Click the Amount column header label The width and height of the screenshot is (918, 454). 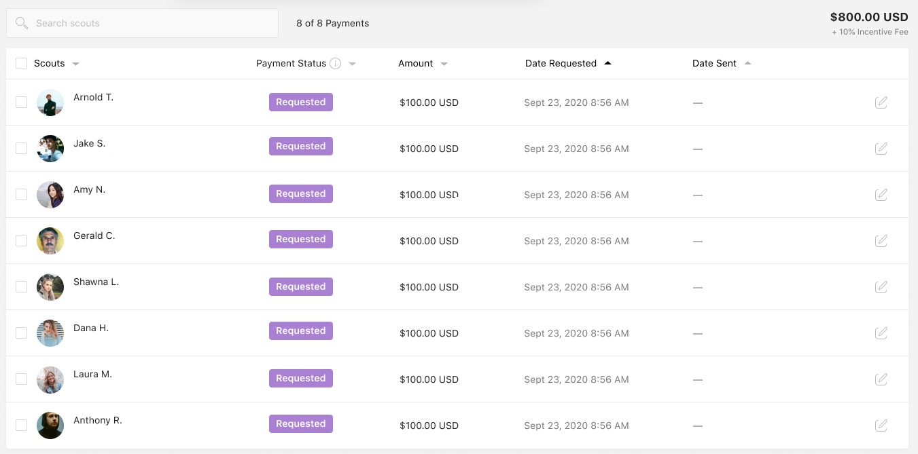[416, 63]
